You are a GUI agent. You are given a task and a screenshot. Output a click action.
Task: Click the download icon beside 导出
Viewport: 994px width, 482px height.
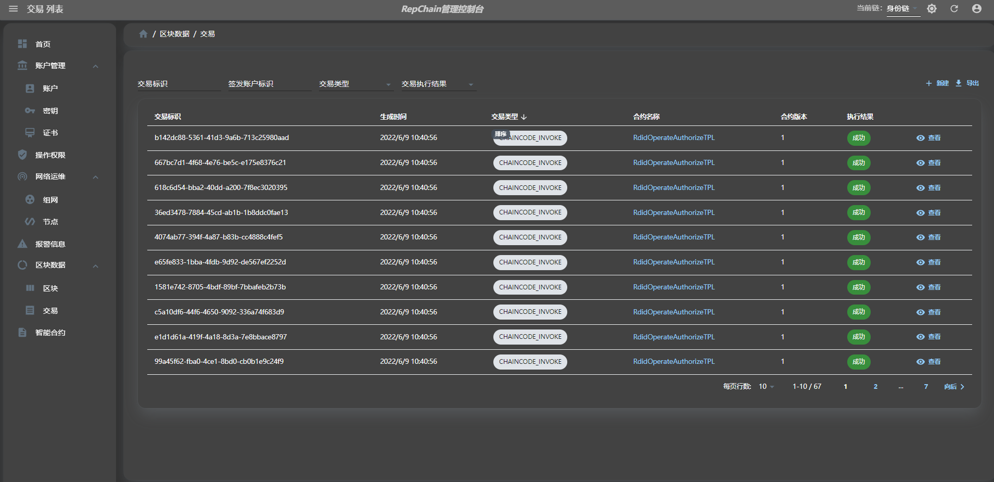click(x=959, y=83)
